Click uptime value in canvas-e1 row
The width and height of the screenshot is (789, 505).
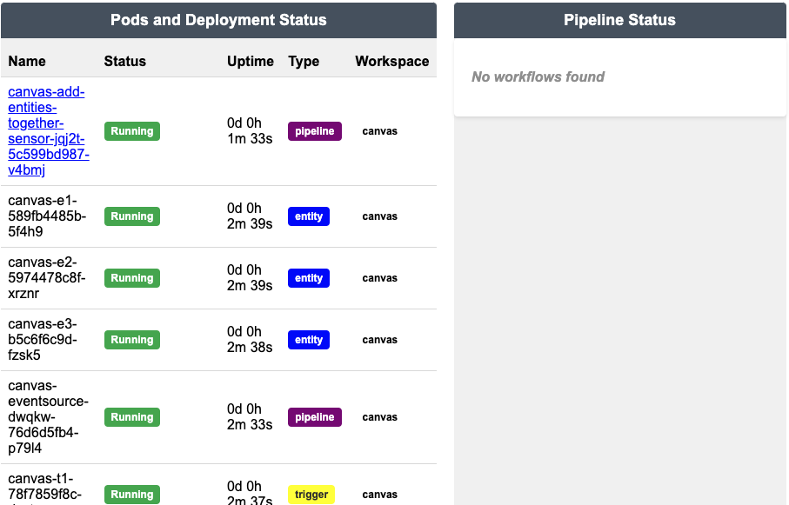(x=250, y=216)
